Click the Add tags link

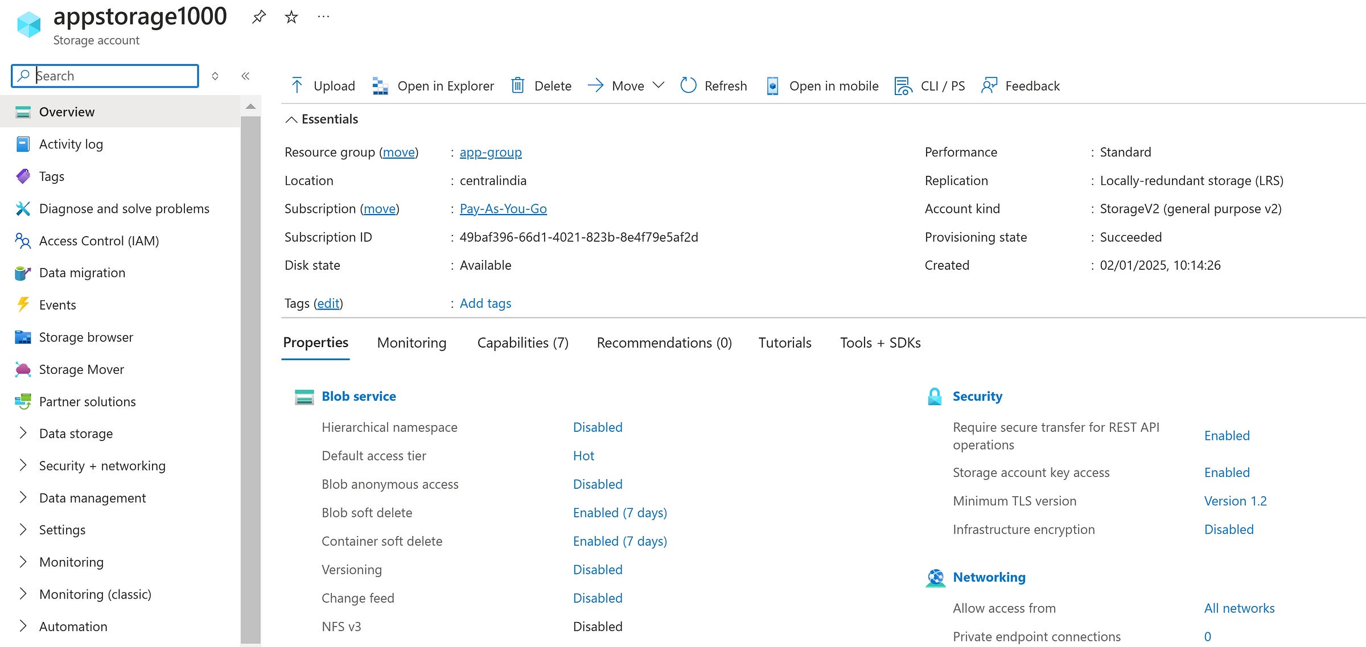point(485,303)
